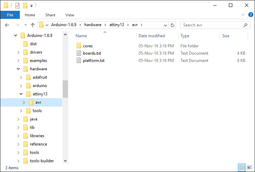255x172 pixels.
Task: Open Help with the question mark icon
Action: pyautogui.click(x=250, y=15)
